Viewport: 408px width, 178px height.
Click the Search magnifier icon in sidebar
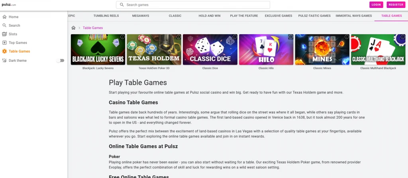click(x=4, y=25)
